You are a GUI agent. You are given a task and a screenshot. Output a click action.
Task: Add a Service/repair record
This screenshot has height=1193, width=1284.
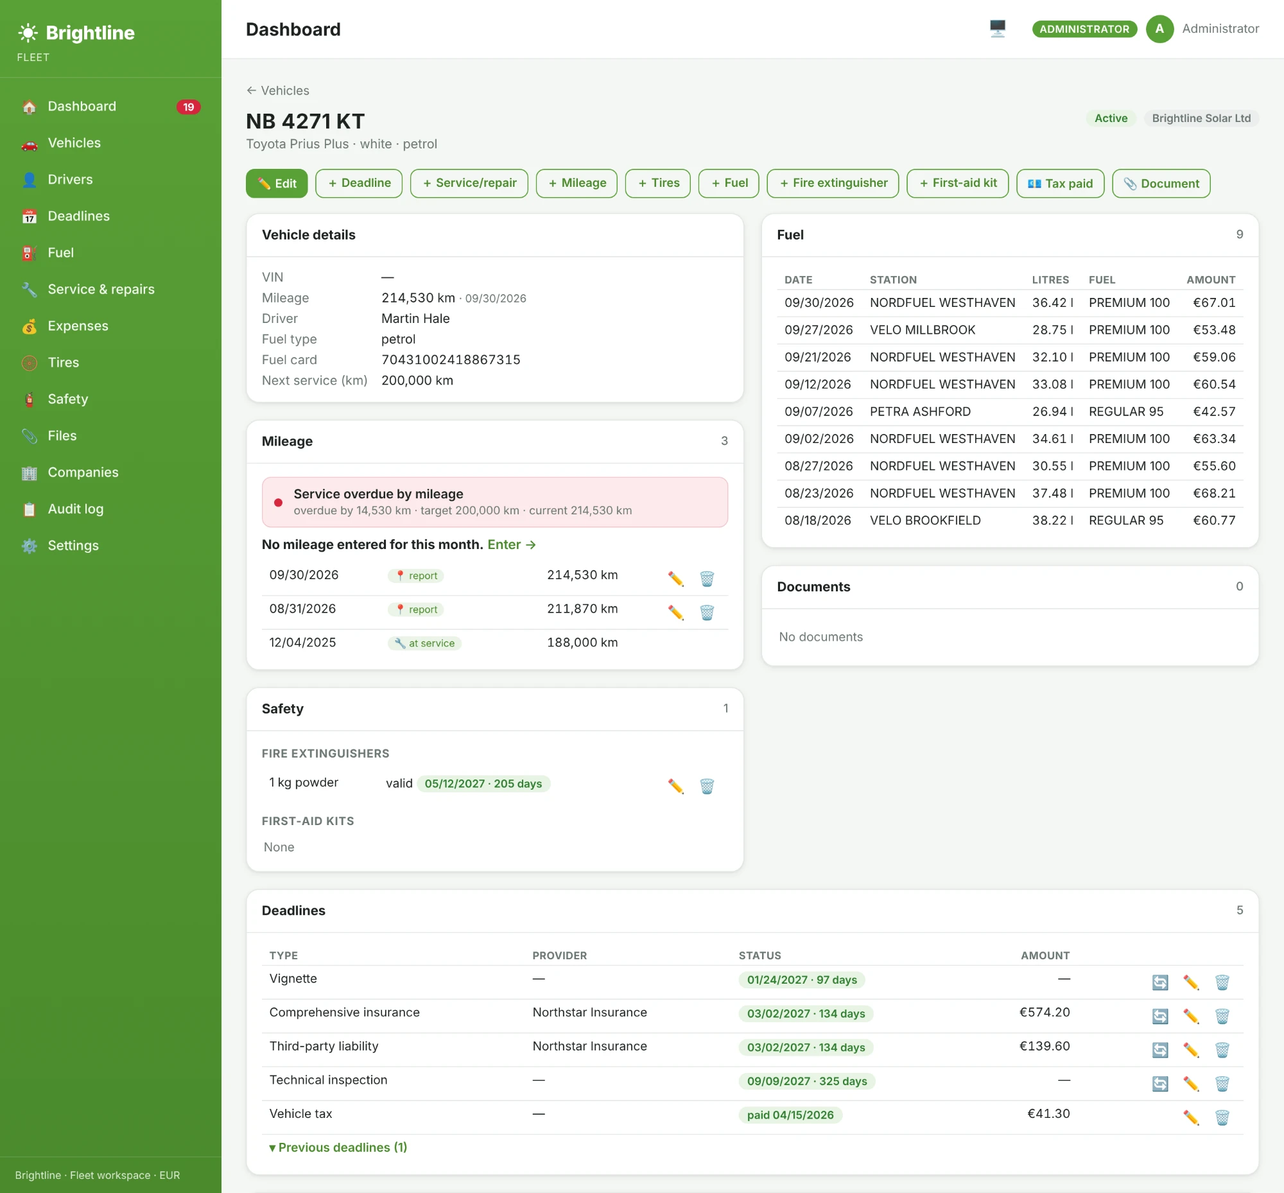pyautogui.click(x=469, y=184)
